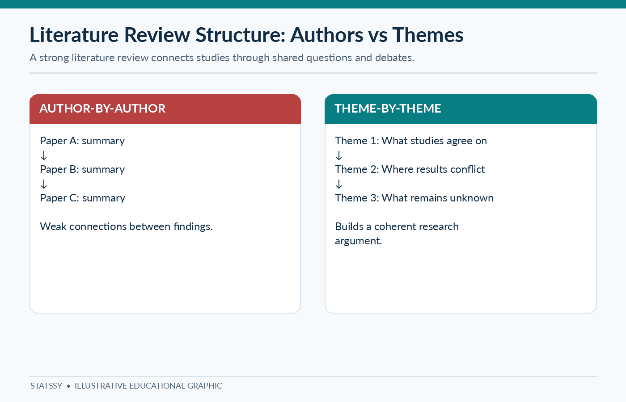This screenshot has height=402, width=626.
Task: Click the down arrow between Theme 2 and Theme 3
Action: click(339, 184)
